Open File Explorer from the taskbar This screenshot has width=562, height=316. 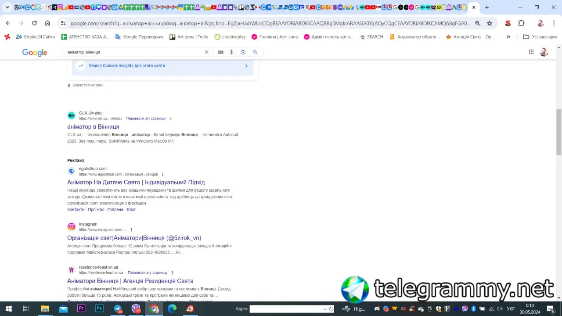pyautogui.click(x=45, y=309)
